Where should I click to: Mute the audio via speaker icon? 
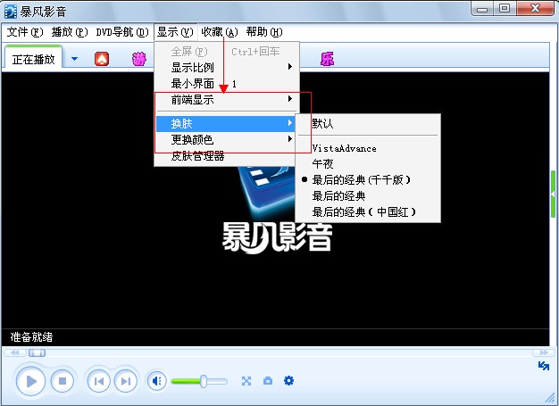click(157, 381)
